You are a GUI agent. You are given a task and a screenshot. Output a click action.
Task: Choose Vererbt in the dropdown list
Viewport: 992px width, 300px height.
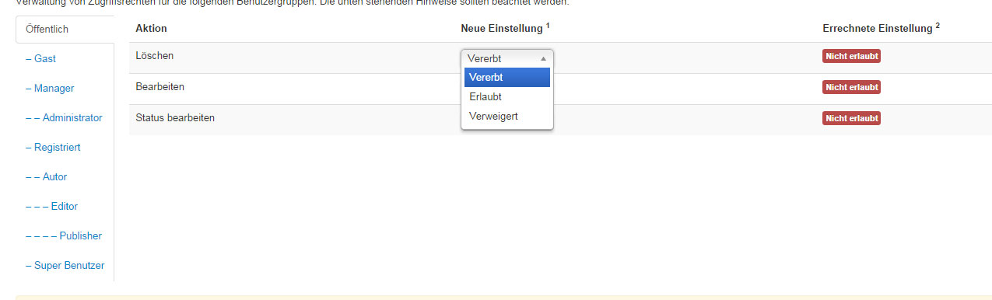[507, 77]
